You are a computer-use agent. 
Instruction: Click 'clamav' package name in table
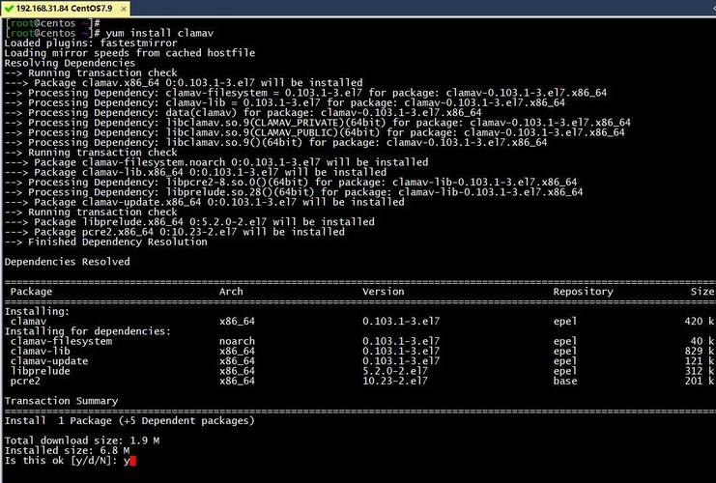(28, 322)
